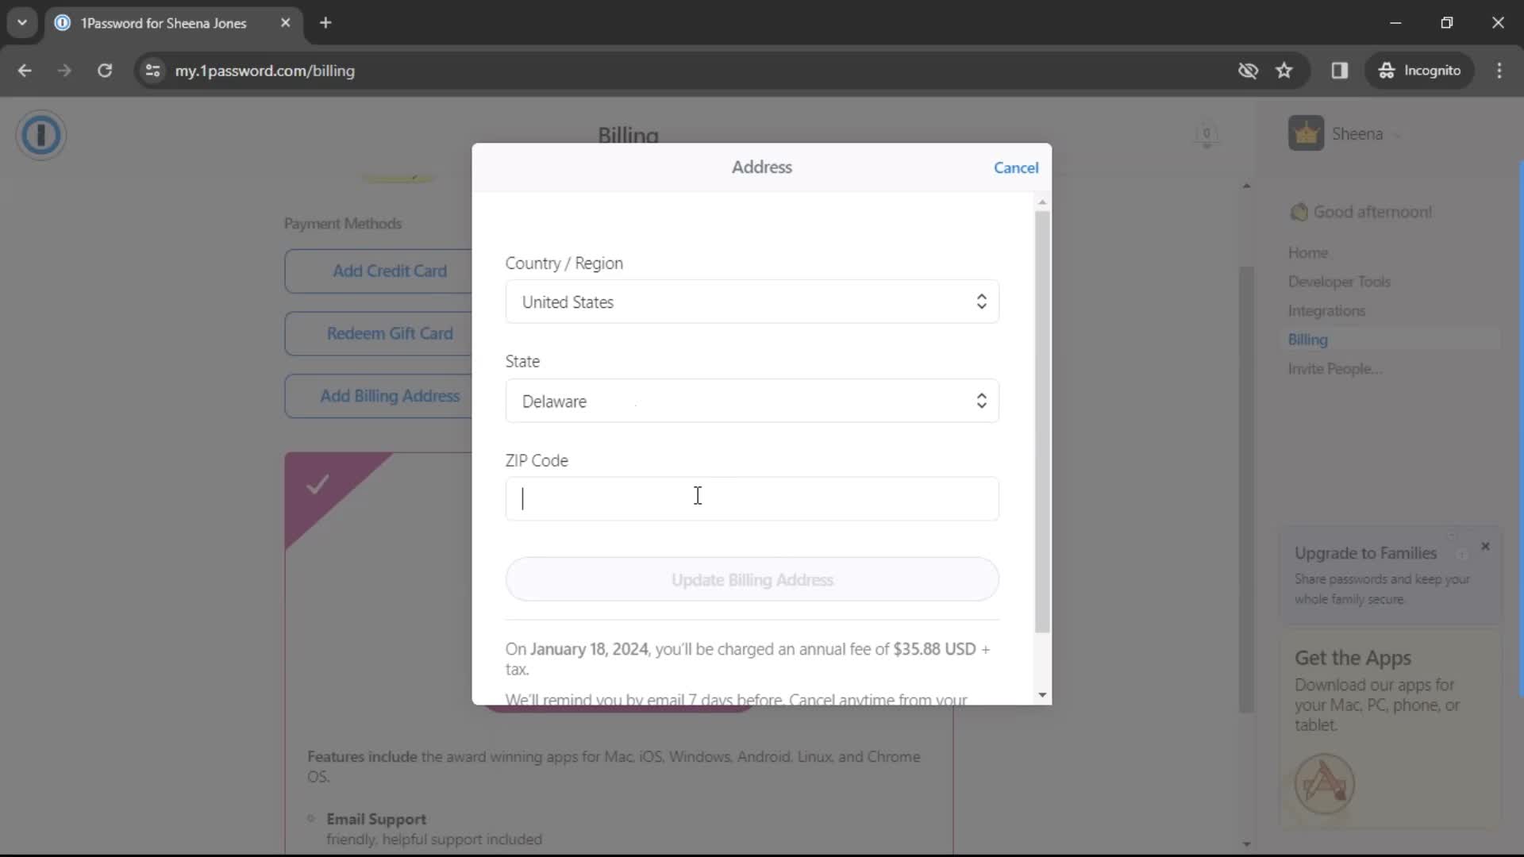
Task: Open Developer Tools in the sidebar
Action: coord(1339,282)
